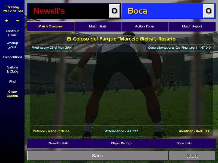Screen dimensions: 218x163
Task: Open the Match Report tab
Action: pyautogui.click(x=192, y=26)
